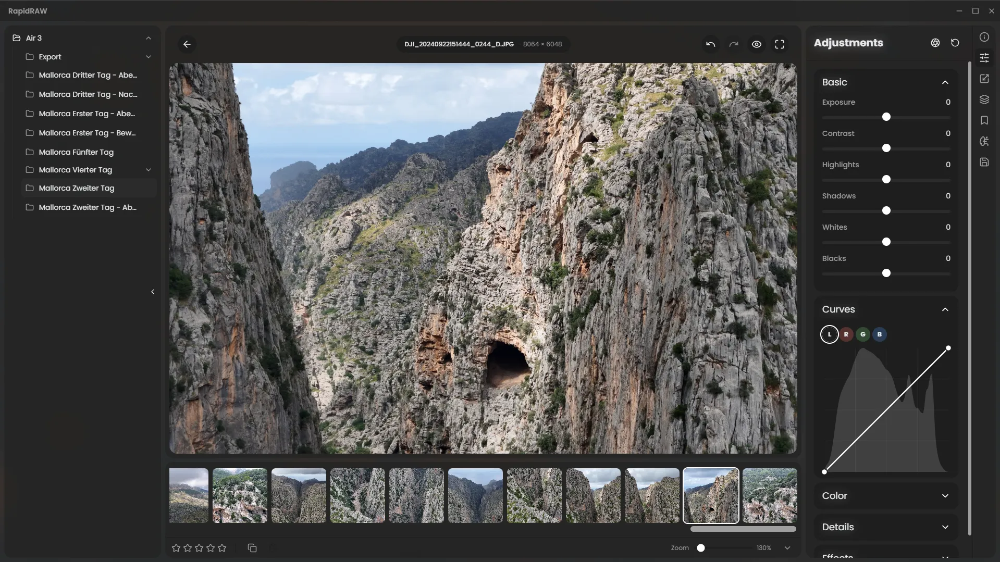The image size is (1000, 562).
Task: Reset all adjustments with the reset icon
Action: pyautogui.click(x=955, y=43)
